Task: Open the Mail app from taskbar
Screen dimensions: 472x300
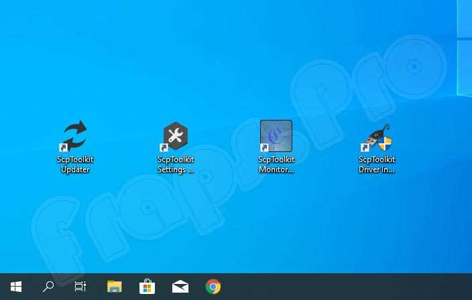Action: click(180, 287)
